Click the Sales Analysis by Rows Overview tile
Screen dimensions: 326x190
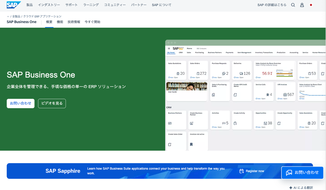coord(275,71)
